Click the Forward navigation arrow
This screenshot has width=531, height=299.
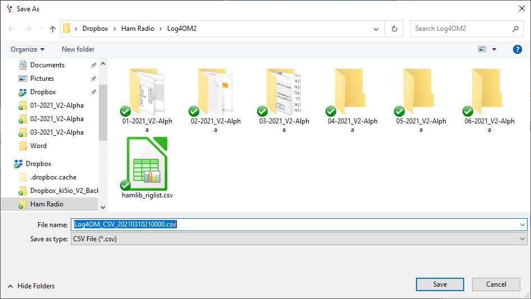(28, 29)
